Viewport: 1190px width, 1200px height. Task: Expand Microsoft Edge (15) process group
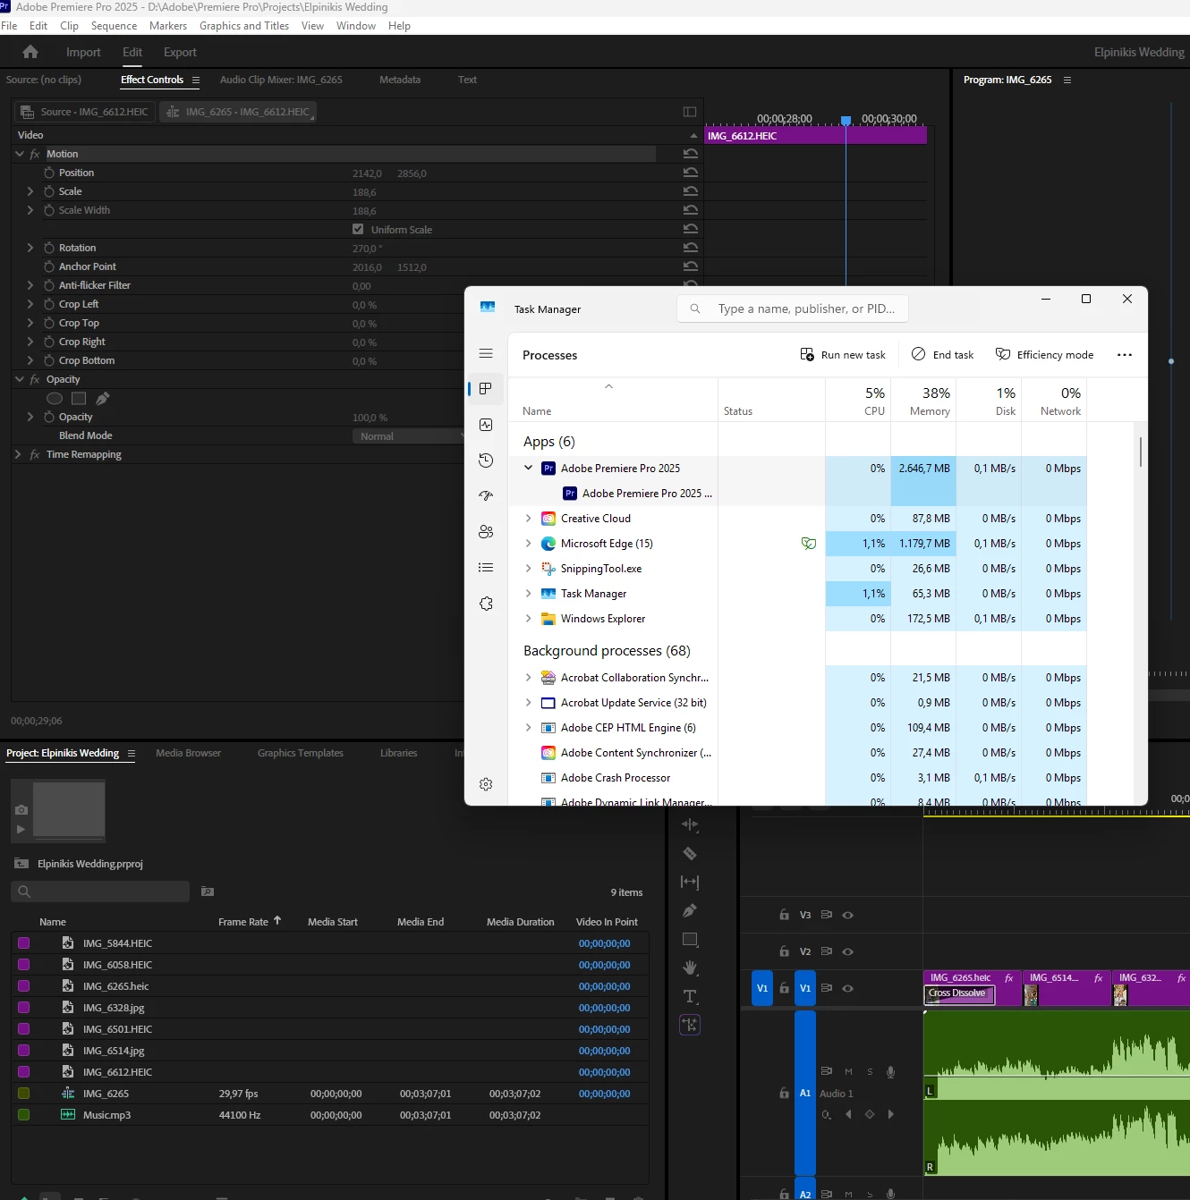(x=528, y=543)
